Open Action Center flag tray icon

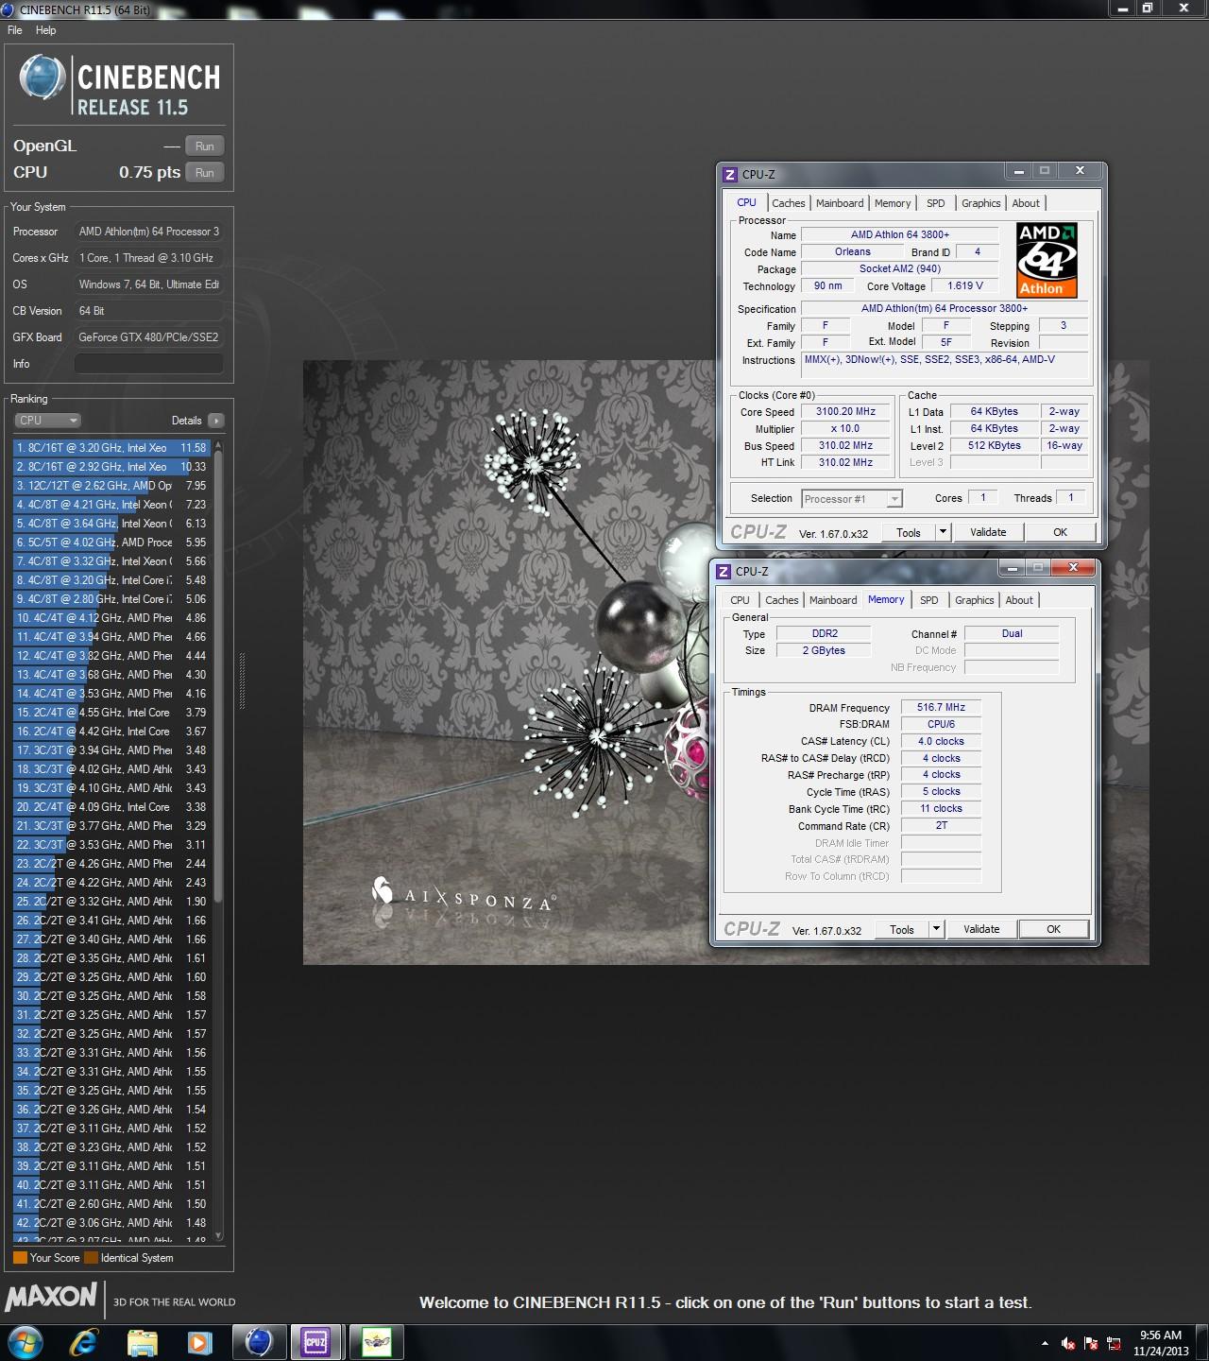[x=1092, y=1343]
